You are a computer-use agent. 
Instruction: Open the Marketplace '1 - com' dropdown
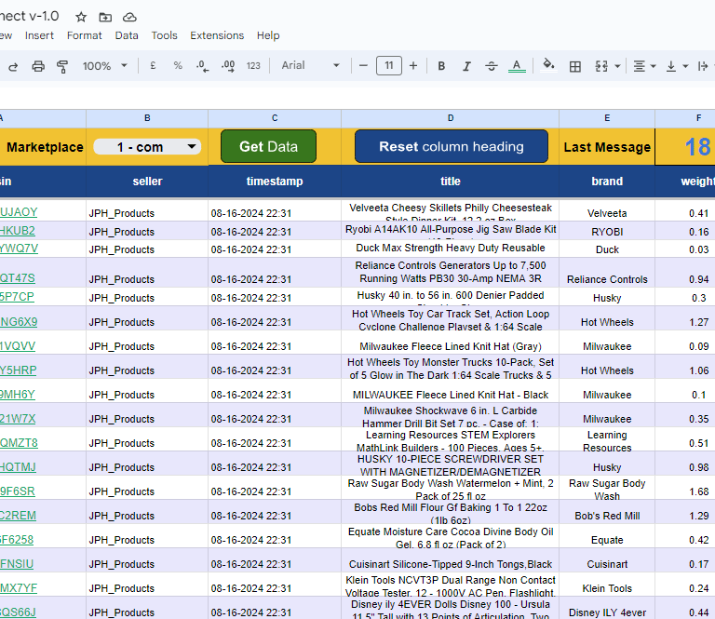tap(147, 147)
